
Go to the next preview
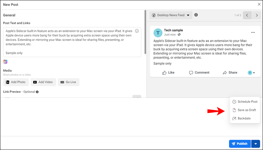click(257, 15)
